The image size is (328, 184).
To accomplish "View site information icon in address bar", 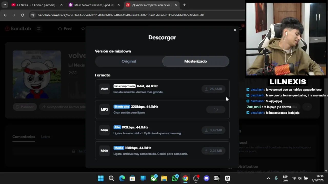I will (x=33, y=15).
